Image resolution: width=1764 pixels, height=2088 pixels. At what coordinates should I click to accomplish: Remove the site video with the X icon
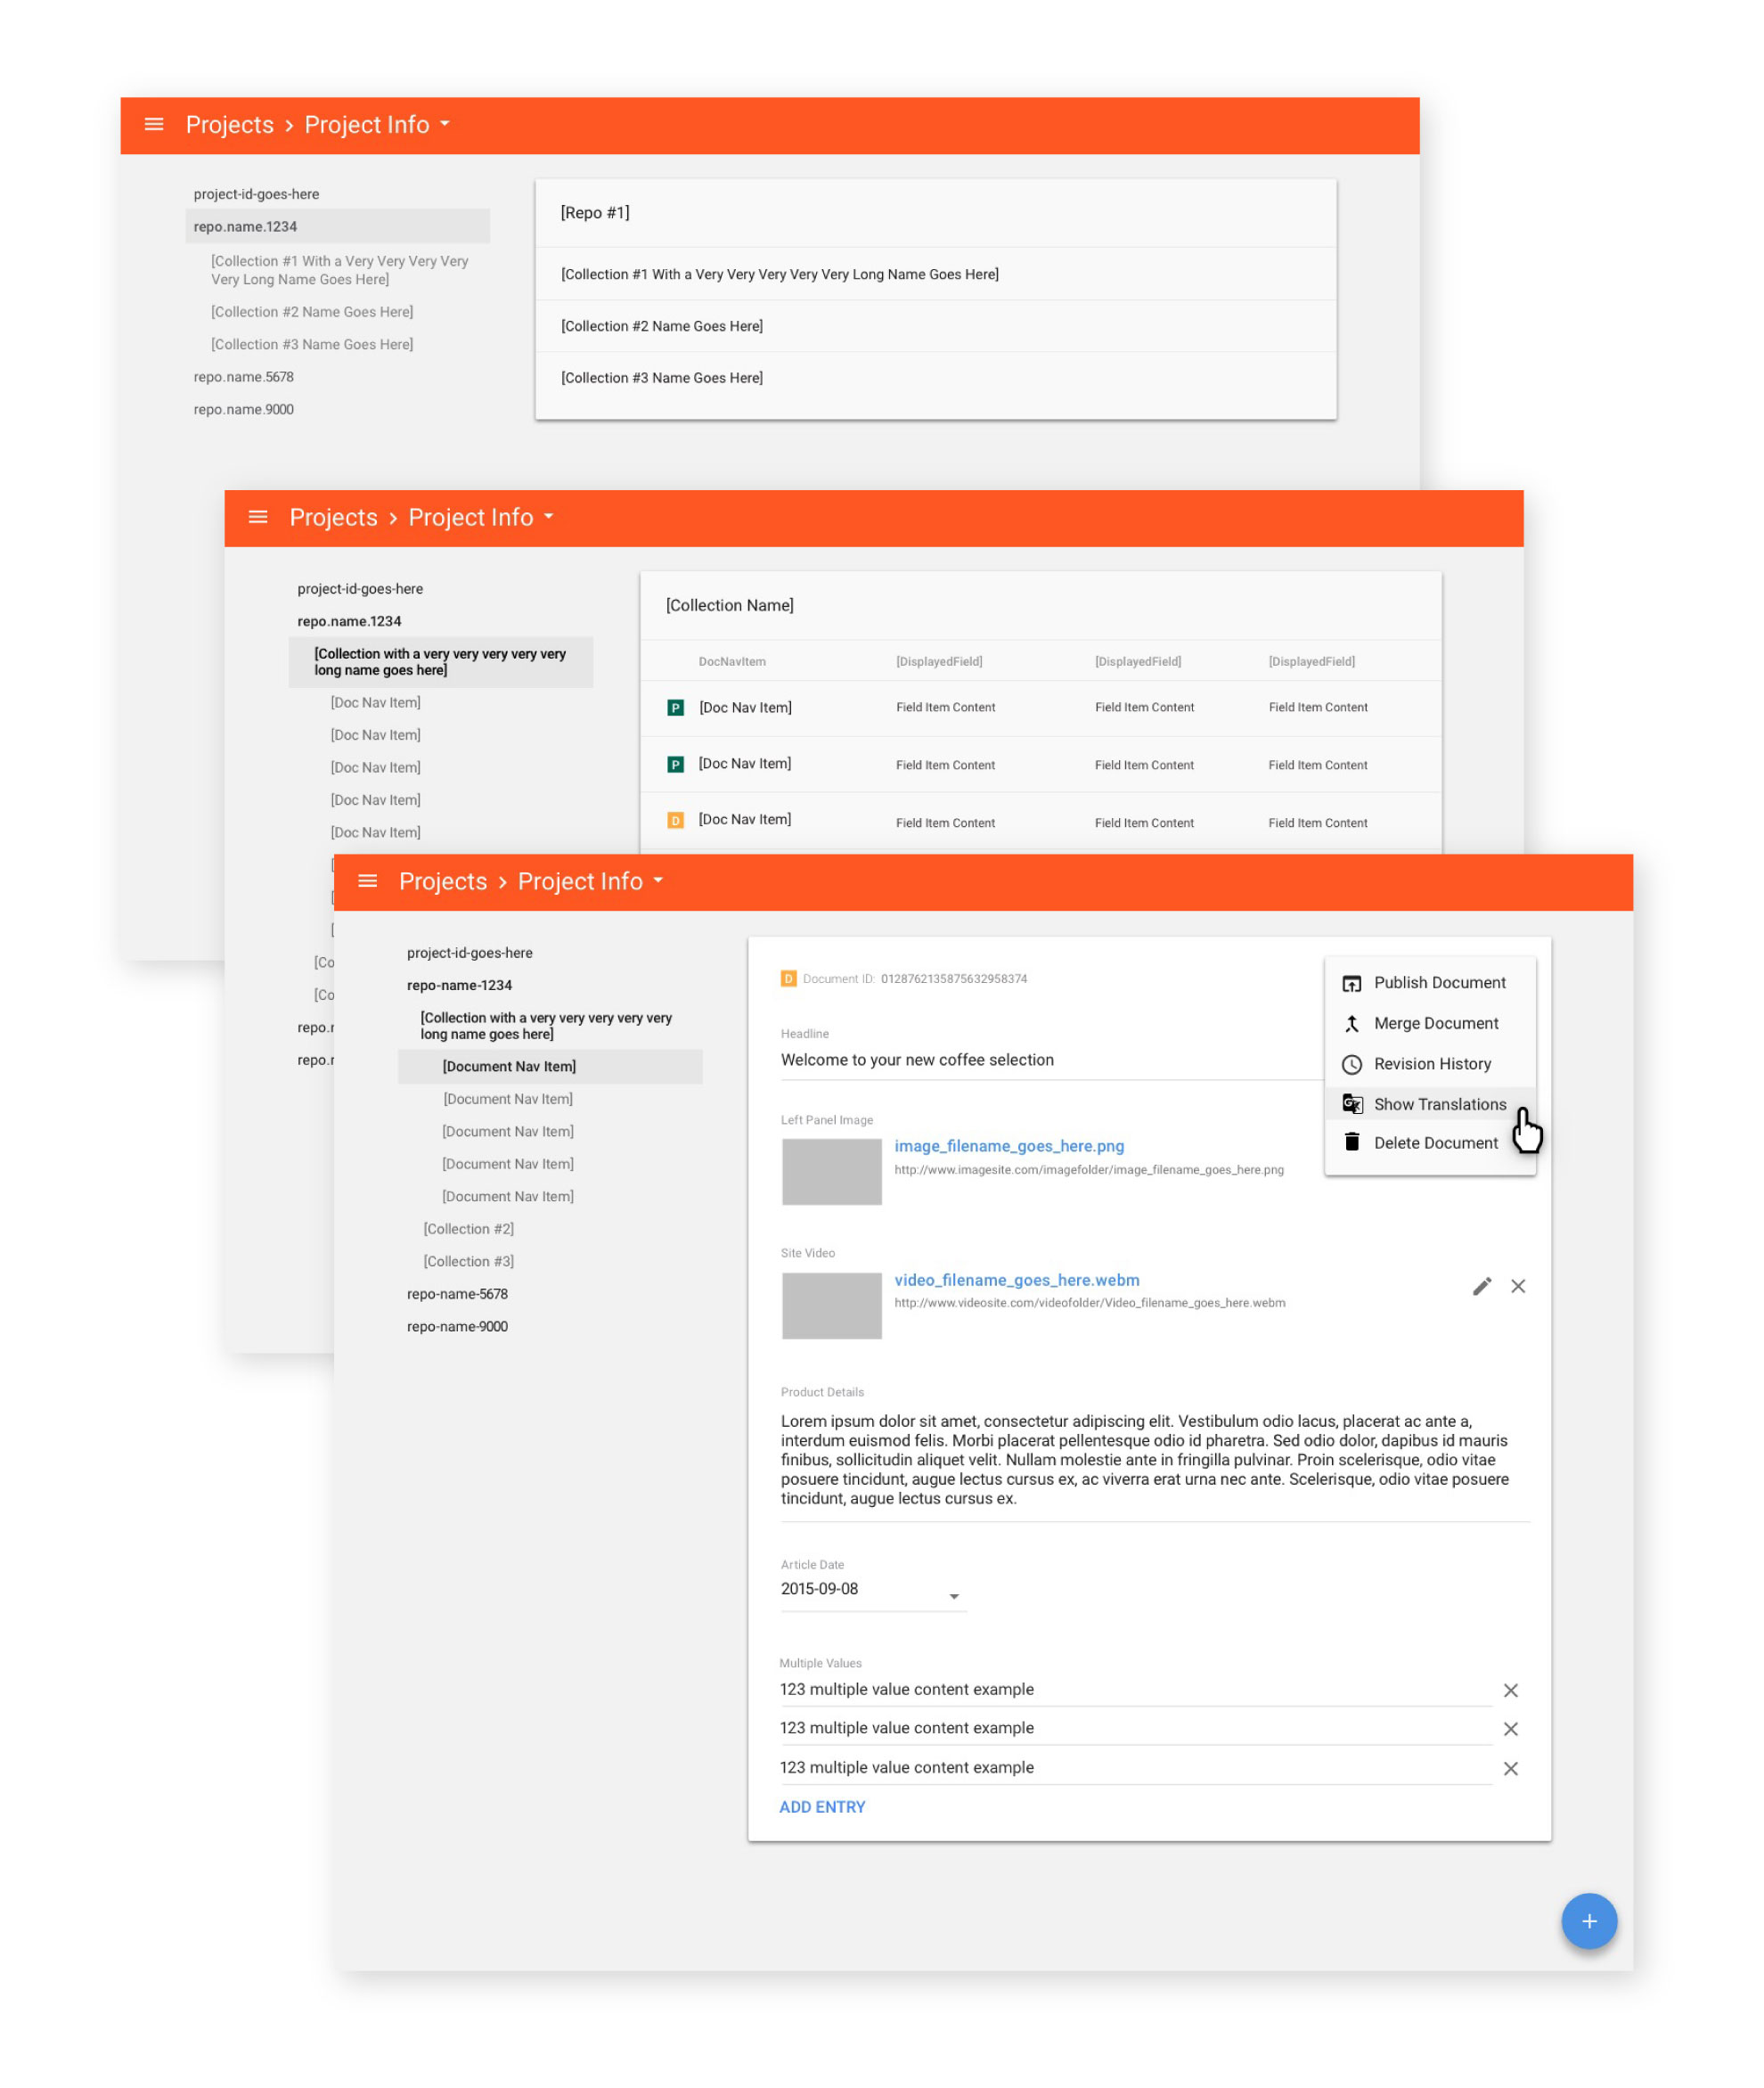pyautogui.click(x=1519, y=1287)
